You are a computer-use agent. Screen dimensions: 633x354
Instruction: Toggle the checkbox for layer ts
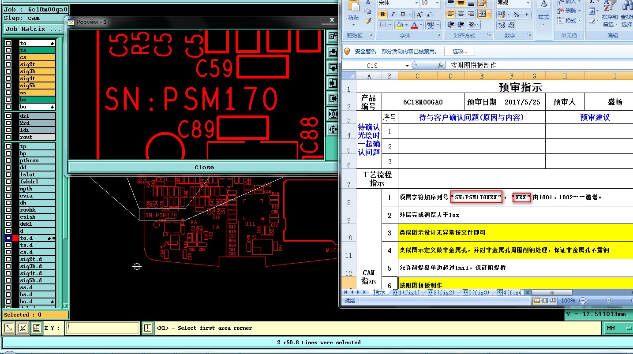(8, 50)
